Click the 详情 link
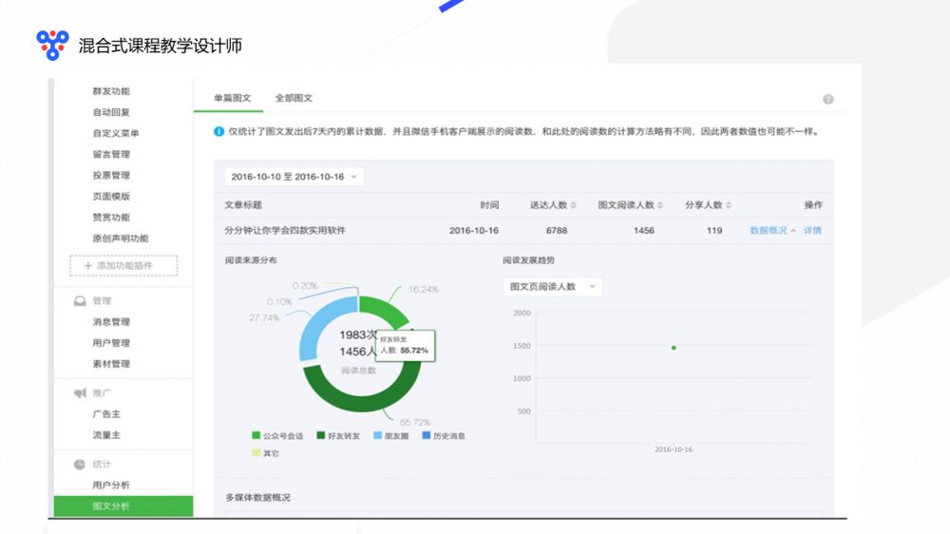Screen dimensions: 950x534 812,231
